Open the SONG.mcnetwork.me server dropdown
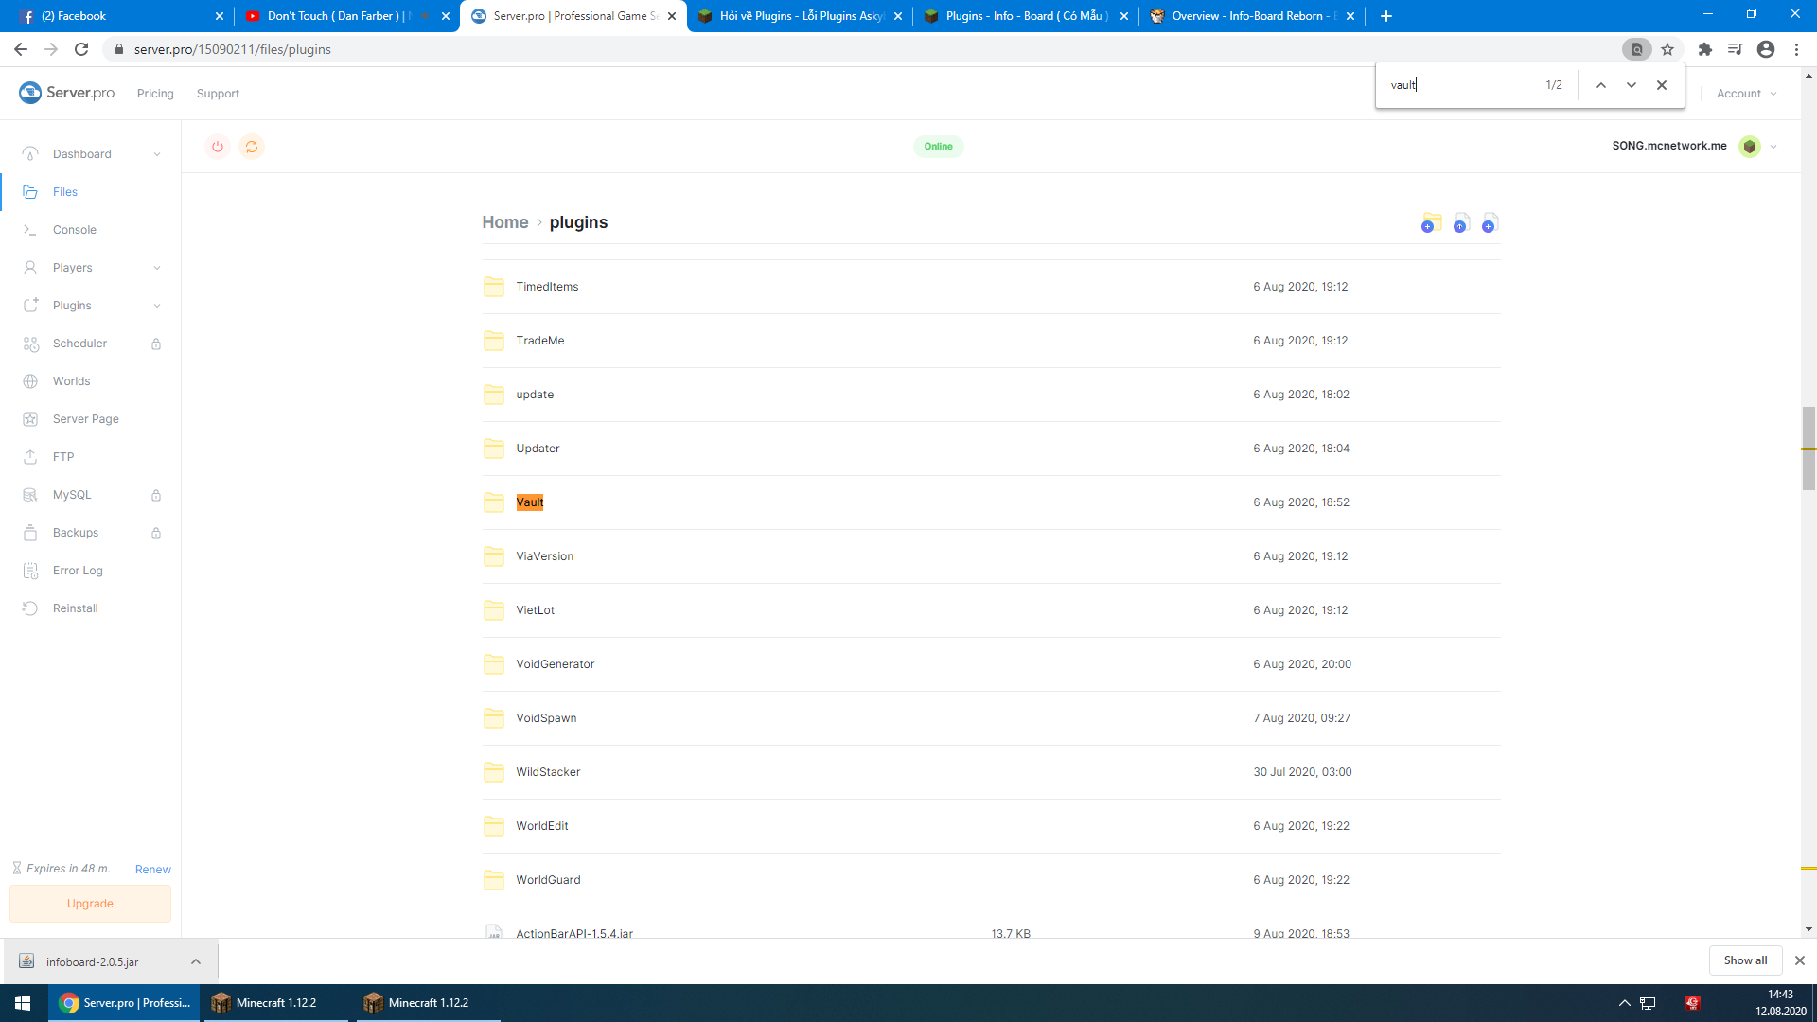1817x1022 pixels. pyautogui.click(x=1773, y=147)
